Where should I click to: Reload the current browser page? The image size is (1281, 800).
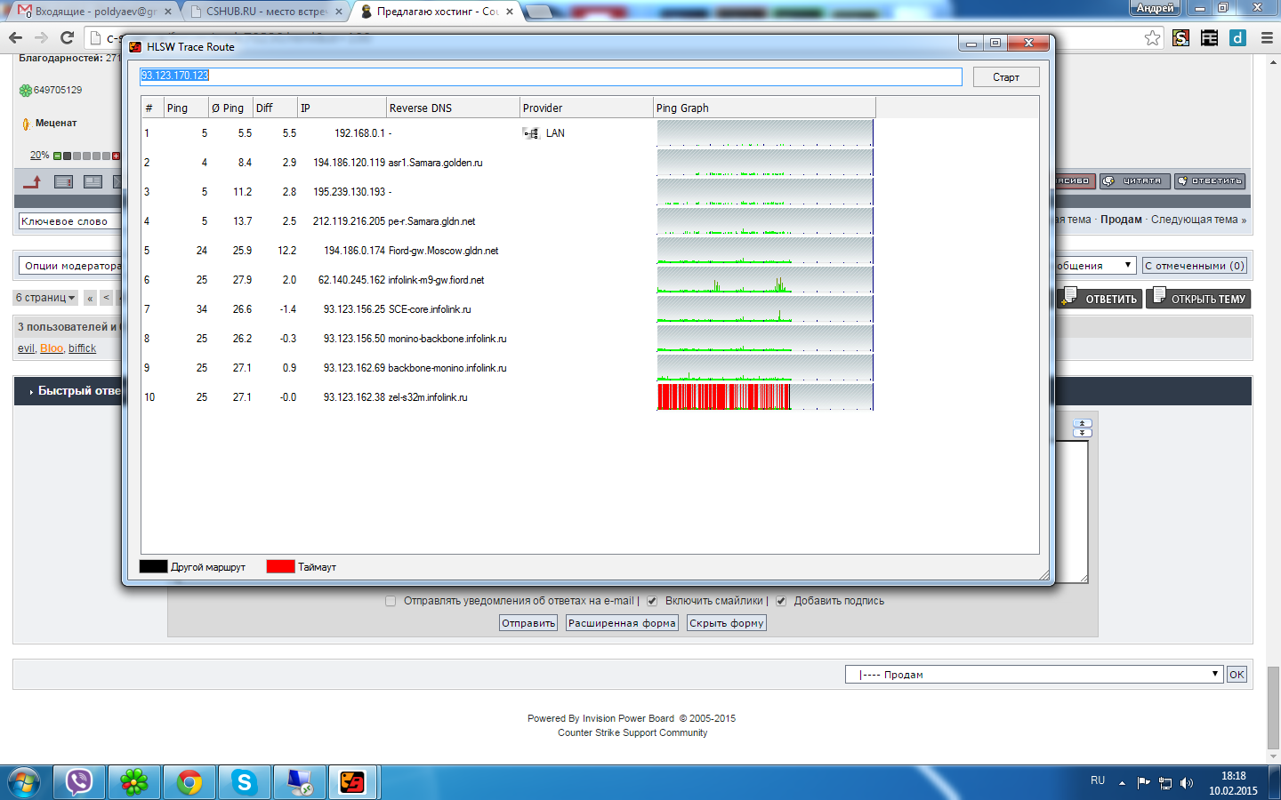(67, 37)
